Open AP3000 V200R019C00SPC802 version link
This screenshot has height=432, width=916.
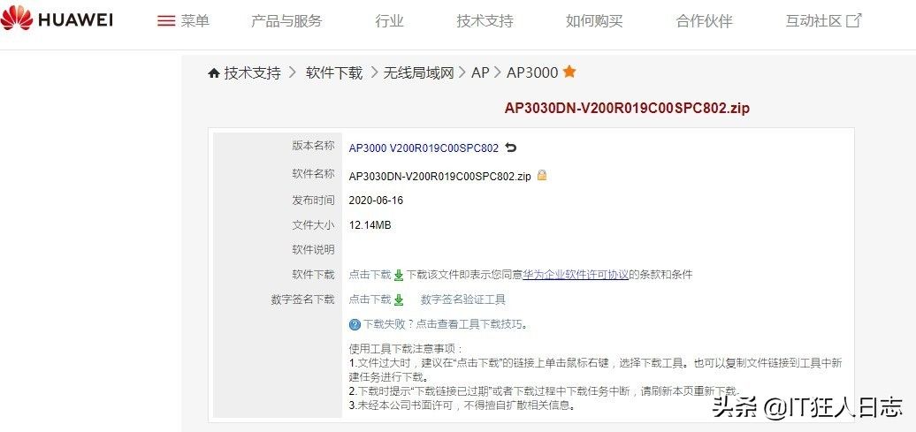(424, 148)
